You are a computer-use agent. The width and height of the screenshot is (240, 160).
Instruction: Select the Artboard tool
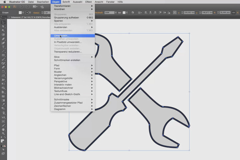click(x=3, y=121)
